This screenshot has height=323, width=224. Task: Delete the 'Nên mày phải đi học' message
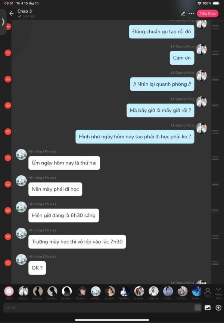pyautogui.click(x=8, y=184)
